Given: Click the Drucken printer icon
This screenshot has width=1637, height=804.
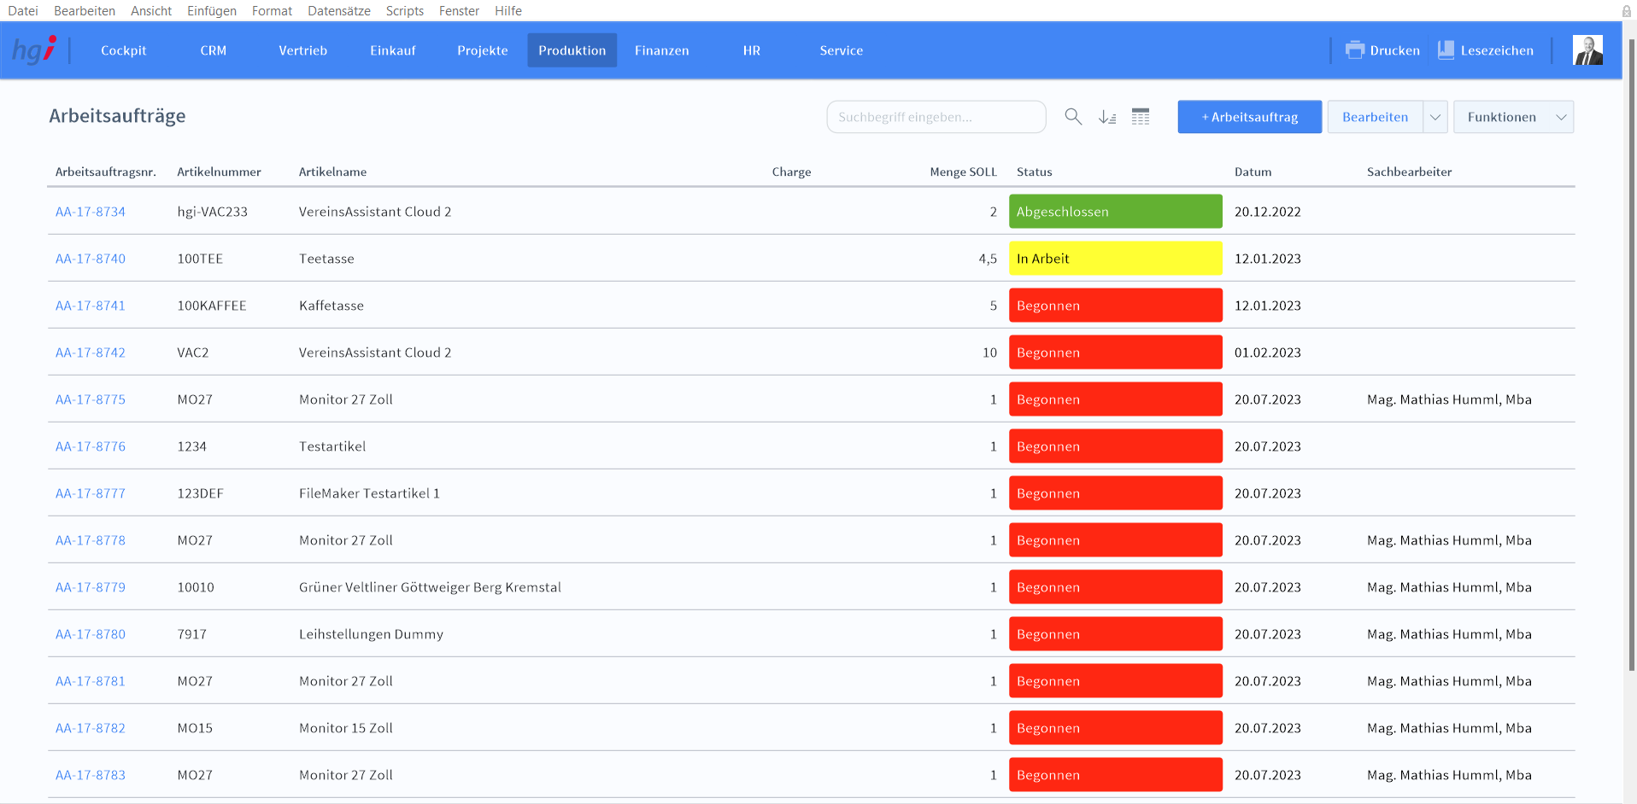Looking at the screenshot, I should coord(1355,50).
